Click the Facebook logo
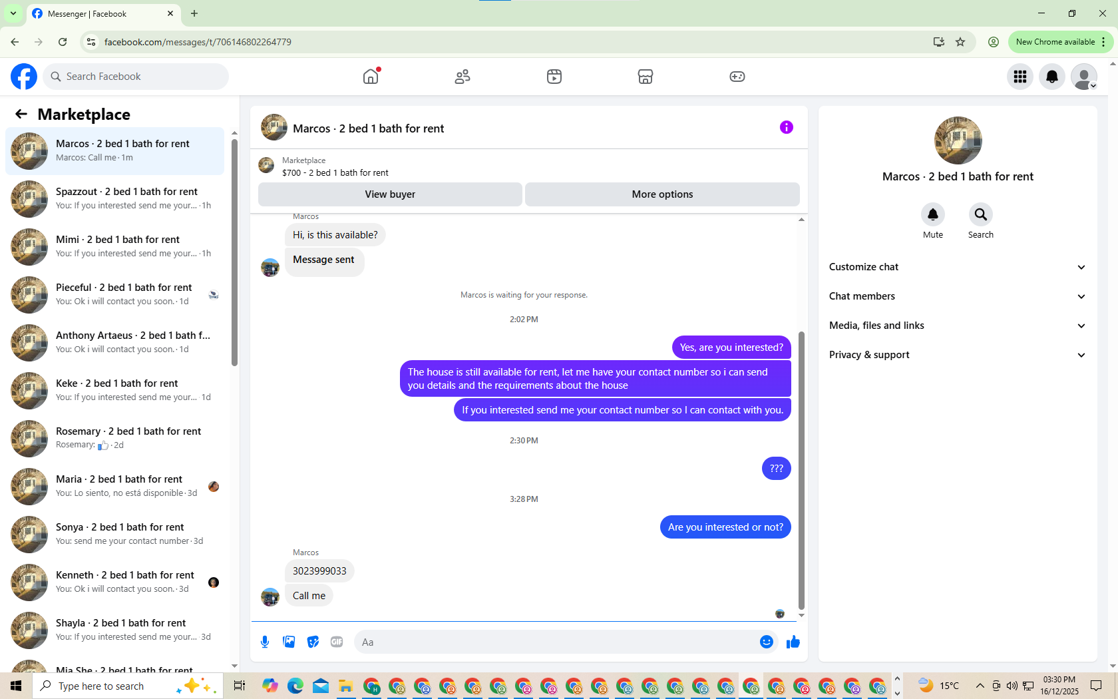This screenshot has height=699, width=1118. [24, 77]
